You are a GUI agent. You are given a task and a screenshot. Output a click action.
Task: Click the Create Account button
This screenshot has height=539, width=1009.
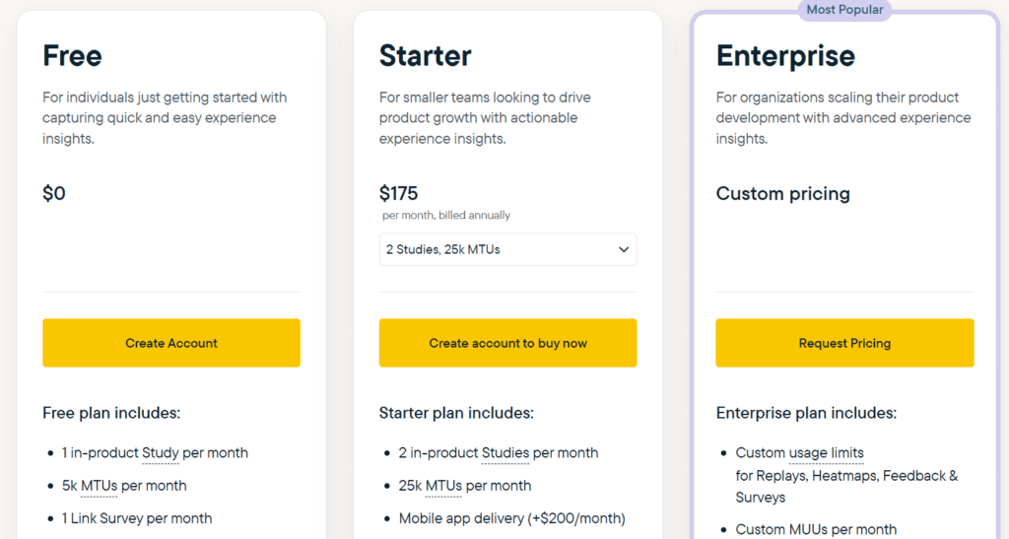coord(171,343)
